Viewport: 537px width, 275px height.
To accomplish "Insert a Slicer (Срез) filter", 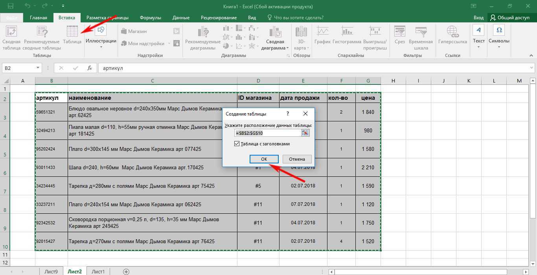I will pos(399,35).
